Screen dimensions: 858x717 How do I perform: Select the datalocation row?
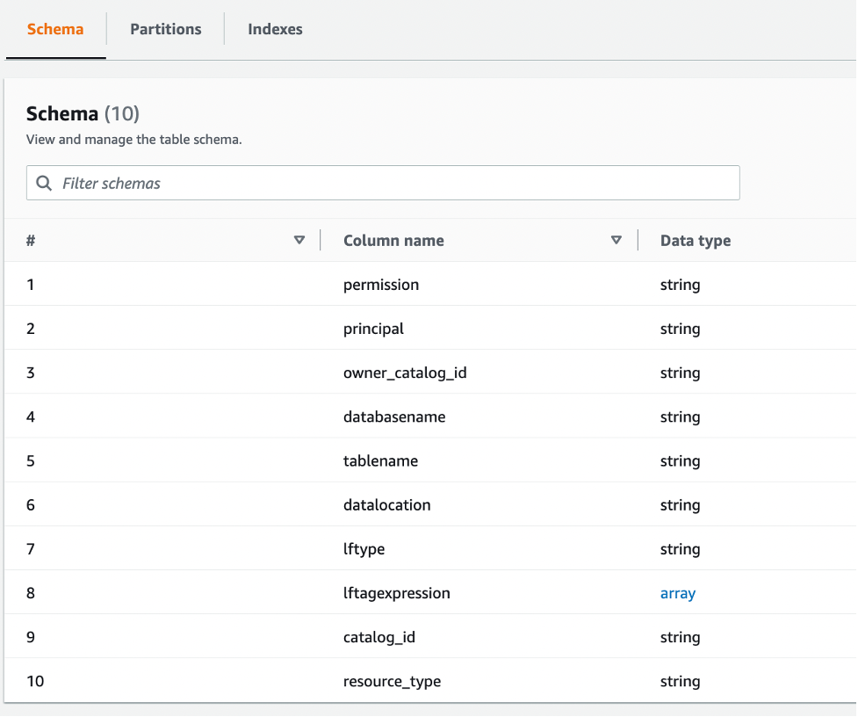tap(387, 504)
